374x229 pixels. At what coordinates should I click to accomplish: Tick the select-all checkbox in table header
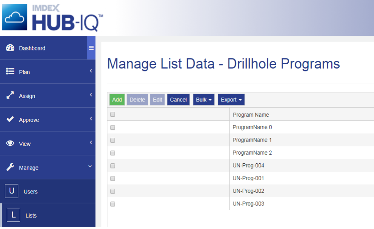coord(113,114)
